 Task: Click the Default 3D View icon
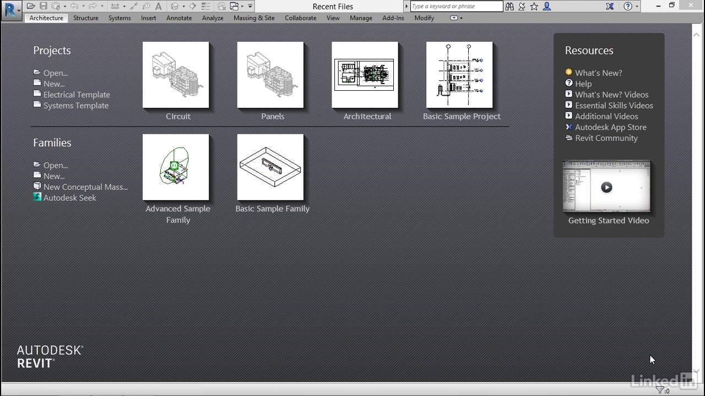pos(175,6)
